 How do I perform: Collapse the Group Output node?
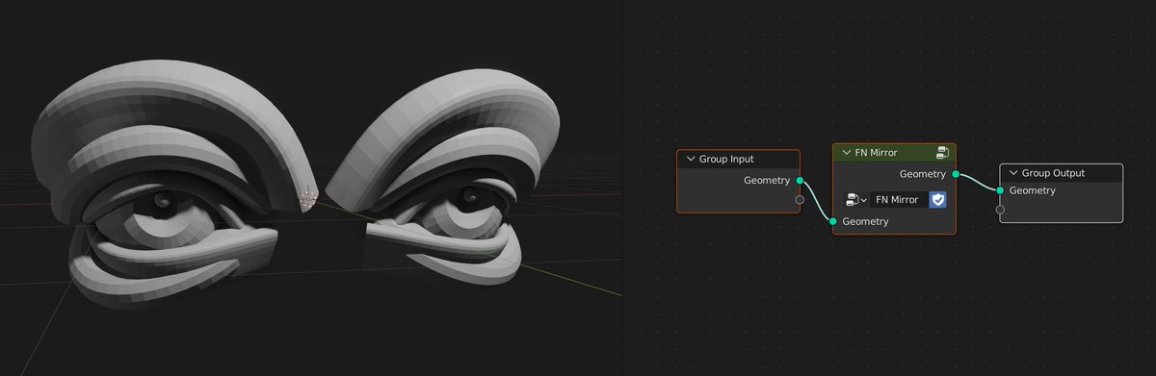click(1012, 173)
